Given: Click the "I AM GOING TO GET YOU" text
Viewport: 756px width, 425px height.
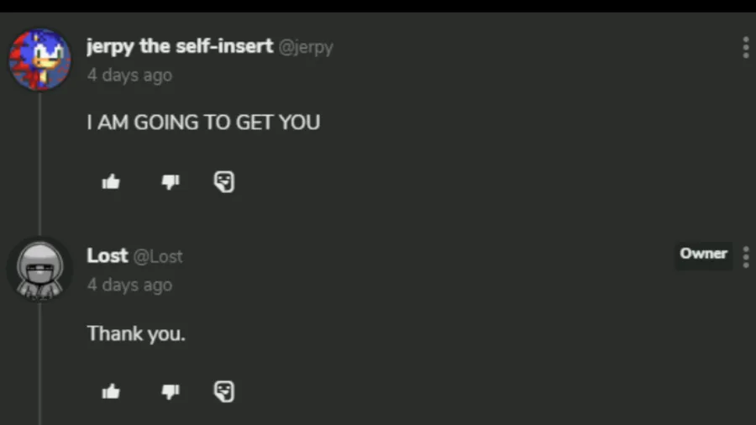Looking at the screenshot, I should click(203, 123).
